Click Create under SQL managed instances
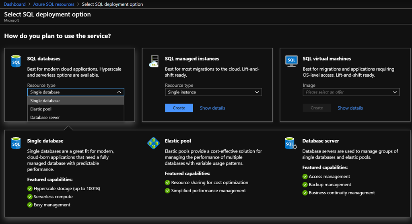 [179, 108]
